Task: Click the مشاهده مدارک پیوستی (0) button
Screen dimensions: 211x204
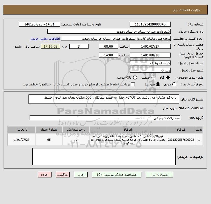Action: (x=117, y=175)
